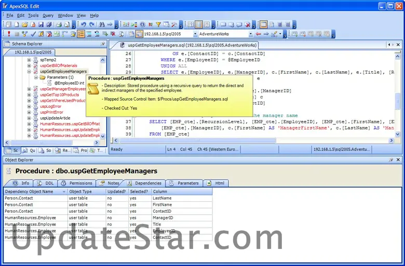This screenshot has width=405, height=266.
Task: Collapse the uspGetEmployeeManagers tree node
Action: click(x=29, y=72)
